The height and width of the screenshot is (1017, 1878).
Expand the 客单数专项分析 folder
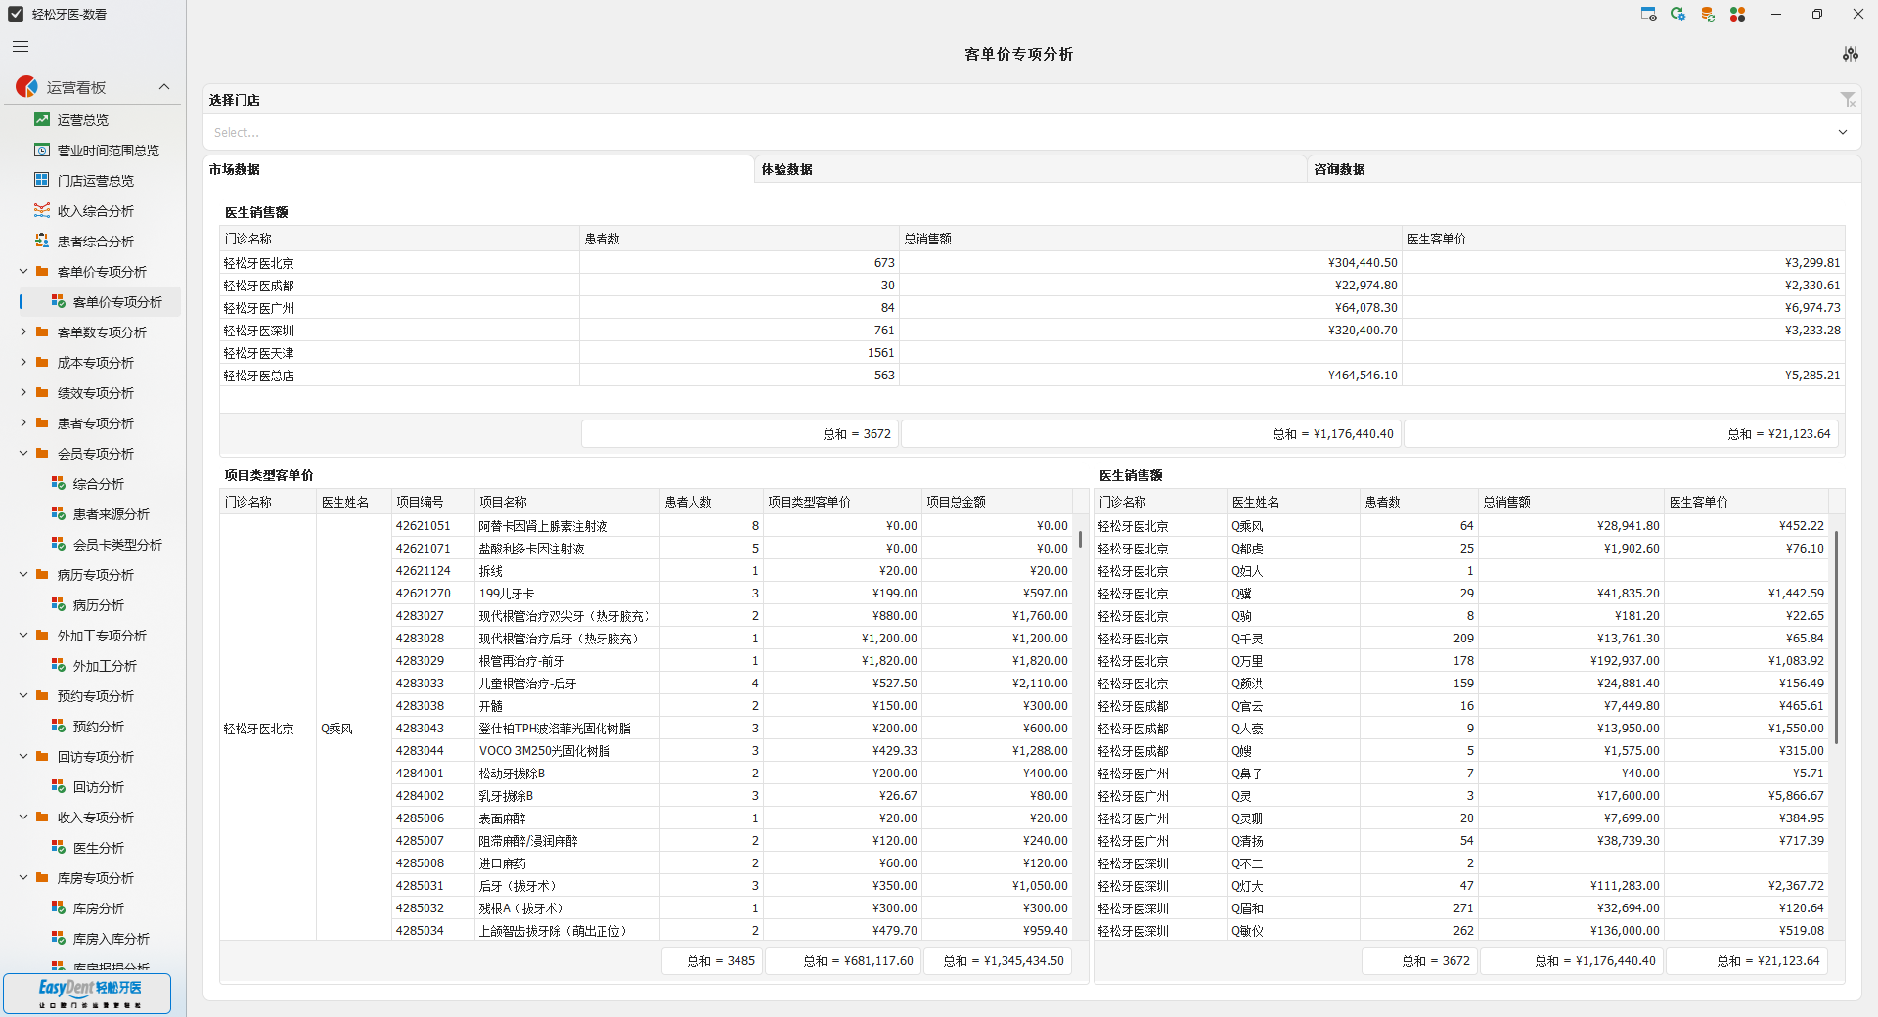tap(23, 332)
